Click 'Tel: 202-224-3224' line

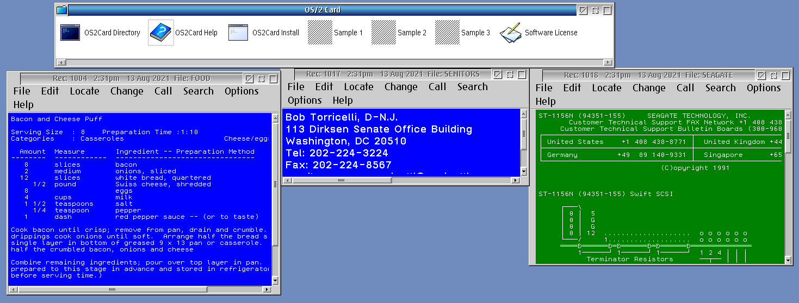pyautogui.click(x=337, y=153)
